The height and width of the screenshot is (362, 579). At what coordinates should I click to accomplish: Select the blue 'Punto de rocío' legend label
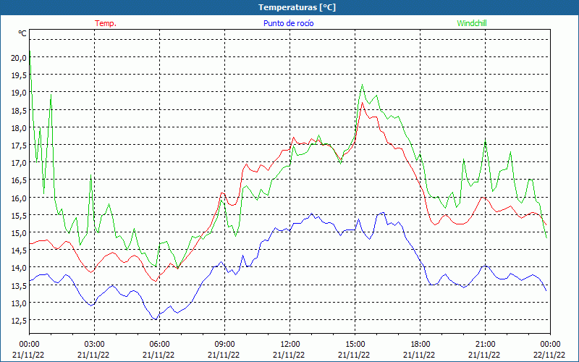[288, 23]
